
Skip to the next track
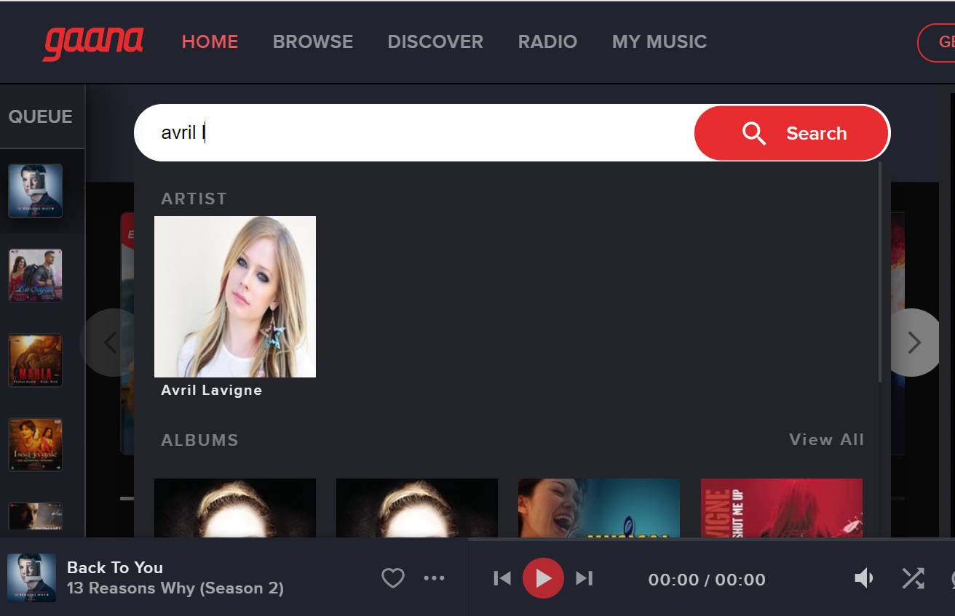pyautogui.click(x=584, y=578)
